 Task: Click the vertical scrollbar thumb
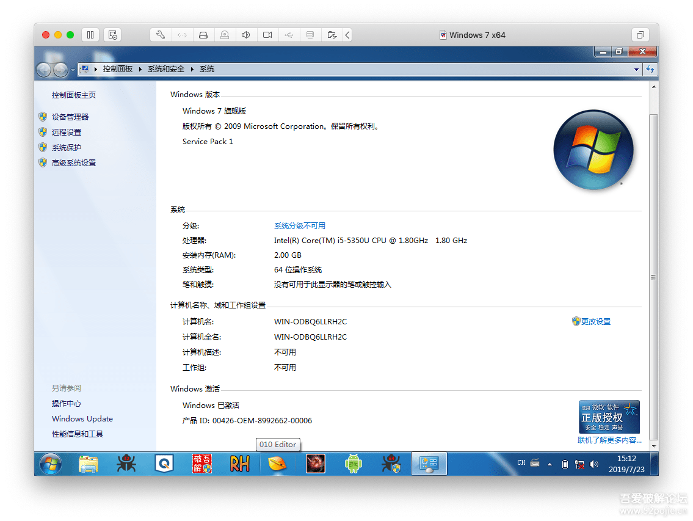pos(654,277)
